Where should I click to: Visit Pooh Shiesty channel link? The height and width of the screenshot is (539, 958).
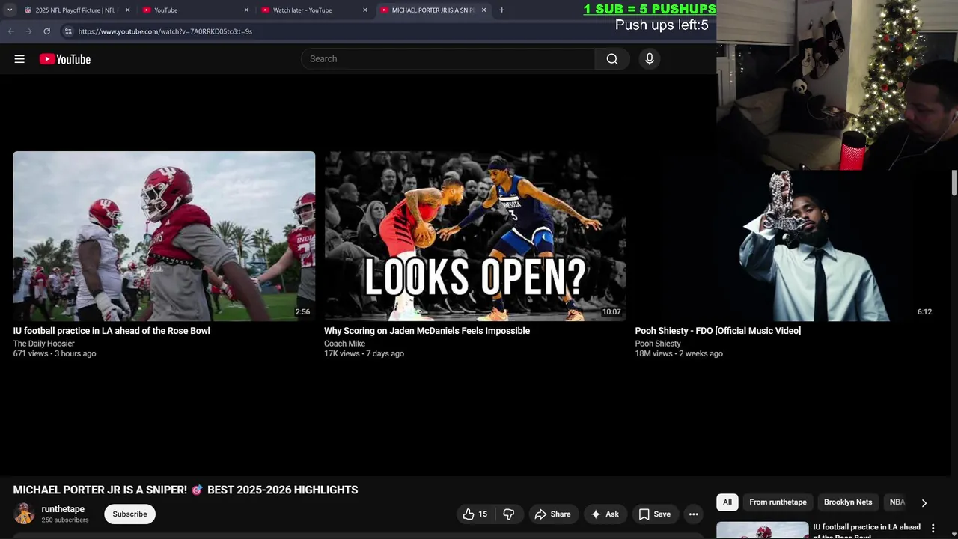click(658, 344)
